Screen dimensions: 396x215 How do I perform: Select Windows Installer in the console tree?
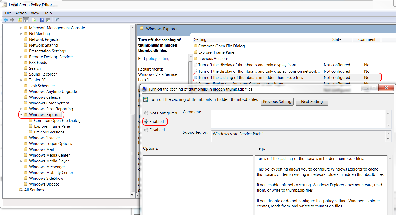click(44, 138)
